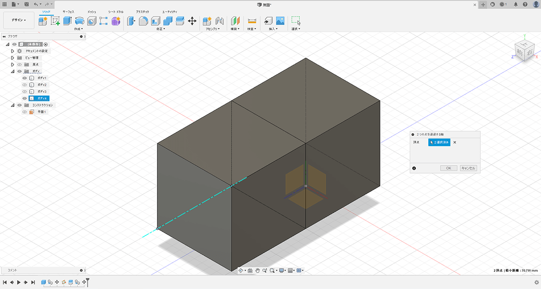
Task: Hide ボディ1 using its eye icon
Action: pyautogui.click(x=25, y=78)
